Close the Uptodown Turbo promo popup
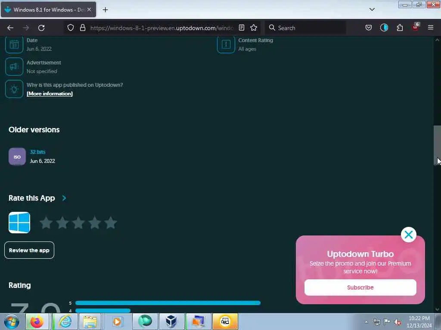The width and height of the screenshot is (441, 330). click(409, 235)
